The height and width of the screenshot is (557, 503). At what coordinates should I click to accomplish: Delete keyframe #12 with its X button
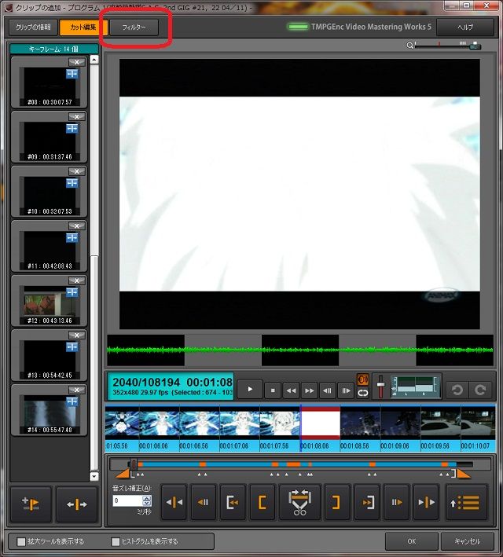pyautogui.click(x=77, y=280)
